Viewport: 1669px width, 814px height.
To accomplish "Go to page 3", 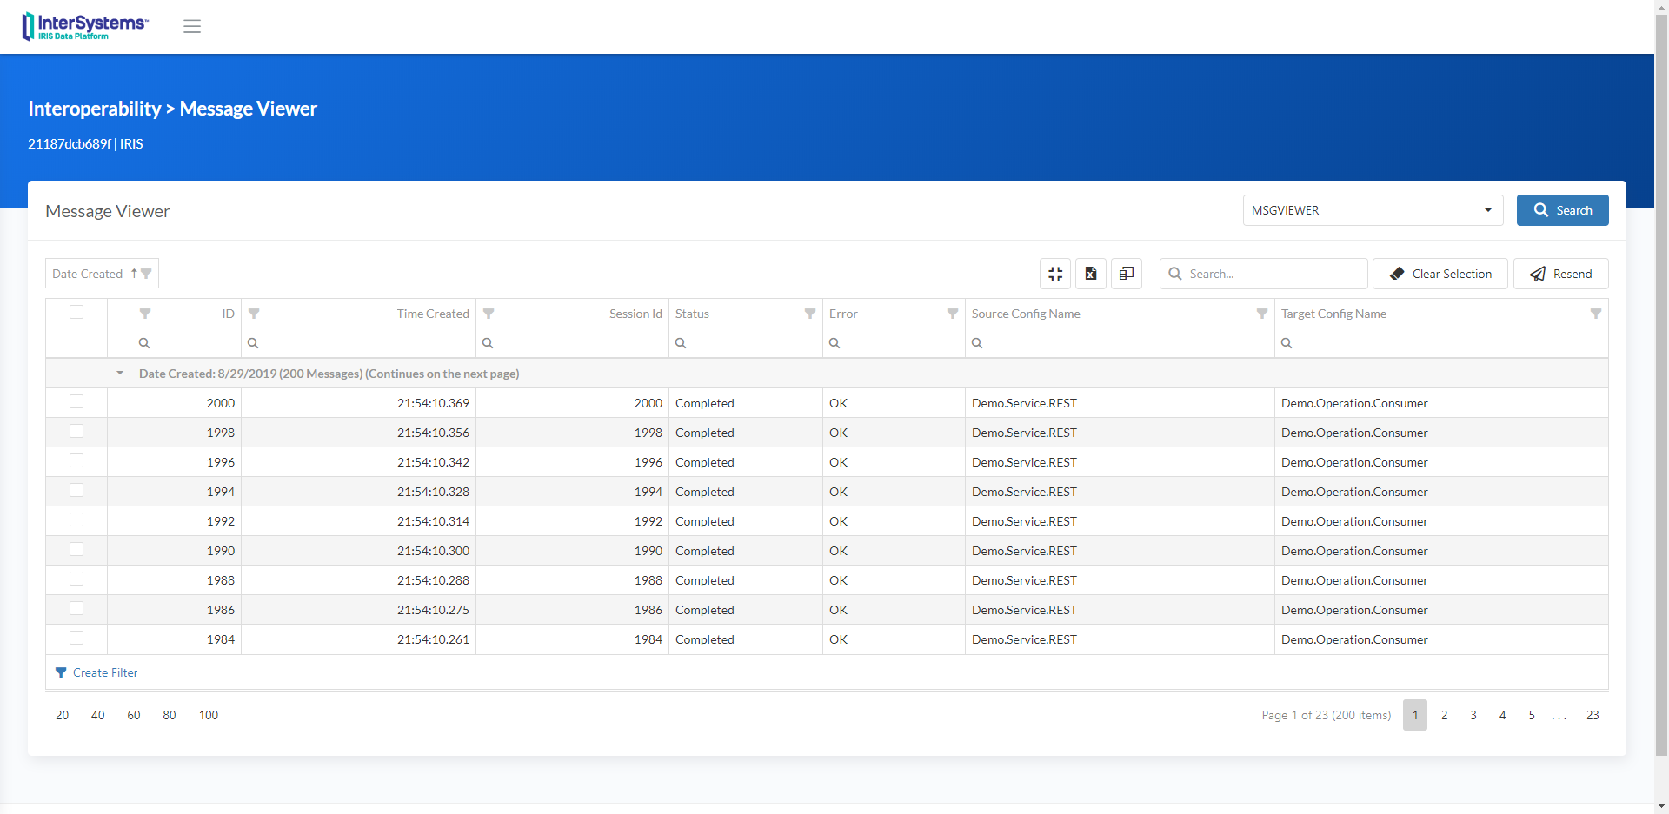I will click(1473, 715).
